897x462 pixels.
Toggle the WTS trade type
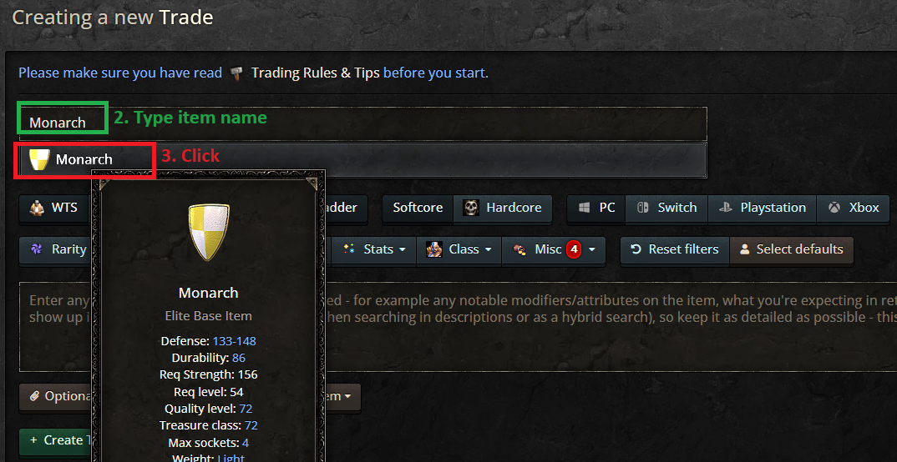54,208
